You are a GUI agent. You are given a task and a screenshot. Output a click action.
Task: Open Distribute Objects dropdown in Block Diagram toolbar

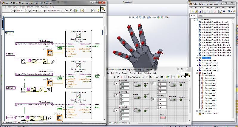(72, 10)
